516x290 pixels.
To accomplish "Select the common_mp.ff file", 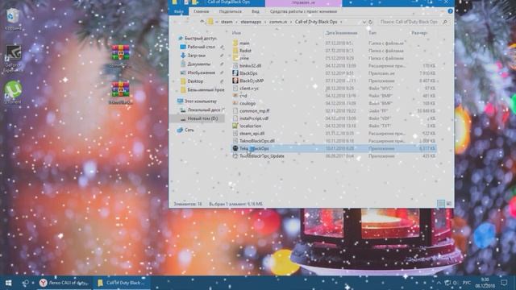I will point(255,111).
